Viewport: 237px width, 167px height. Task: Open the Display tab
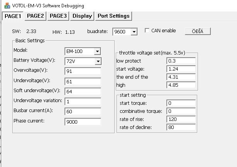pos(82,16)
